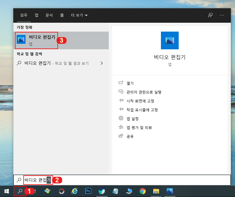Click the 비디오 편집기 app icon in results

[x=22, y=39]
